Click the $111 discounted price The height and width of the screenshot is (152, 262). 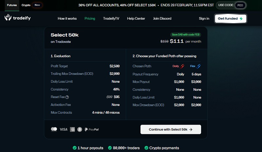click(x=177, y=41)
